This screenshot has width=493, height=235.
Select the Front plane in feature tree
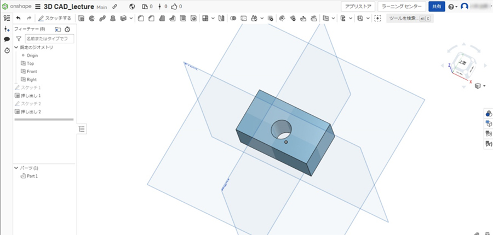[32, 72]
